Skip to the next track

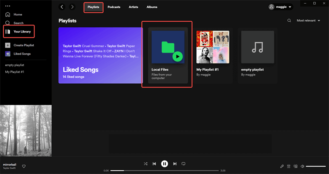175,164
